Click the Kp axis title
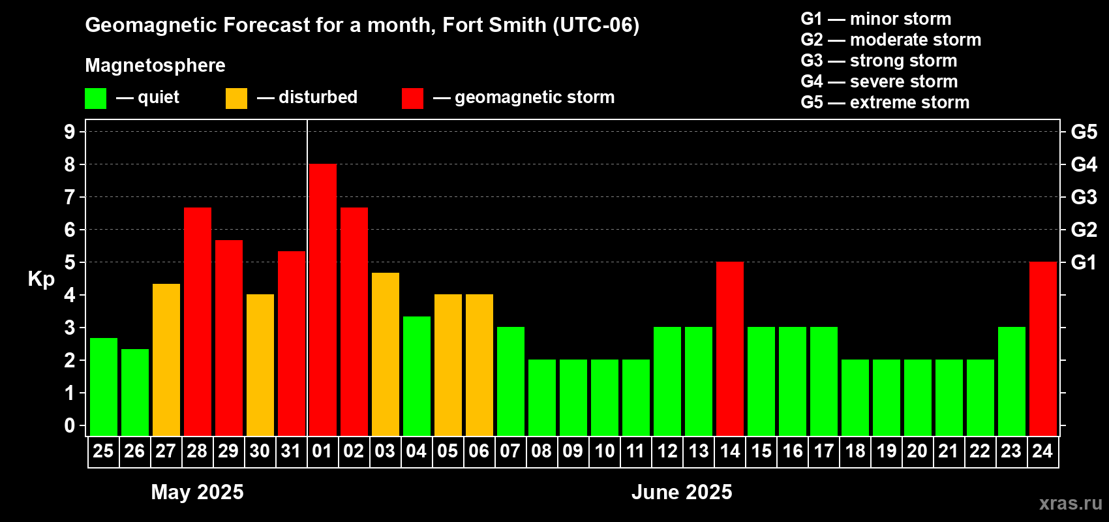The image size is (1109, 522). tap(41, 279)
